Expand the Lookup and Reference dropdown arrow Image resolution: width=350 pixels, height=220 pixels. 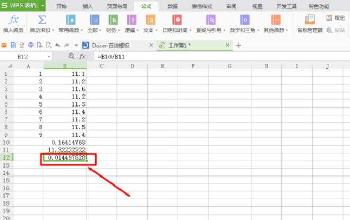click(x=224, y=30)
